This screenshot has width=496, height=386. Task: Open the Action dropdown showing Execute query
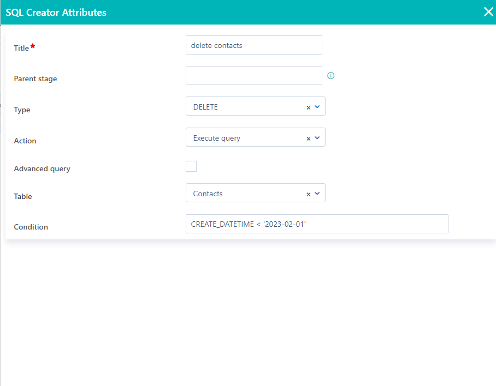[317, 137]
